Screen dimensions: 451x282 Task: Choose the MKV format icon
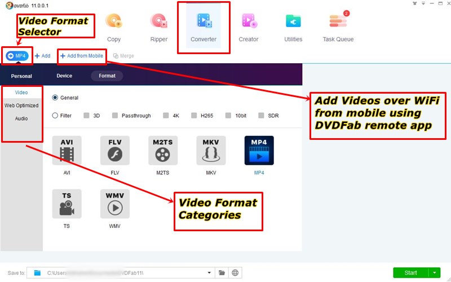(x=211, y=151)
